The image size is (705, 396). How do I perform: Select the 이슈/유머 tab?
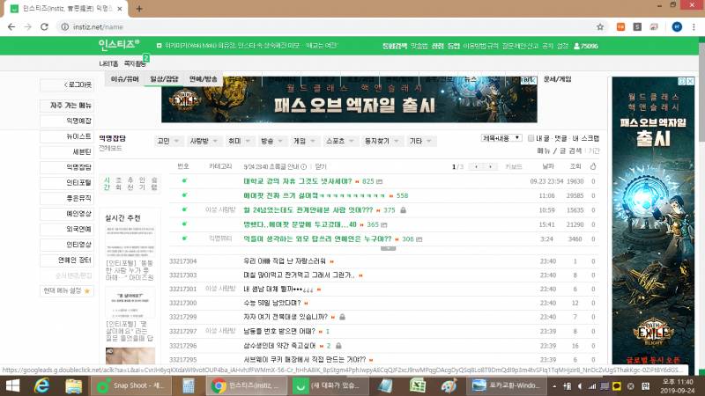tap(124, 79)
